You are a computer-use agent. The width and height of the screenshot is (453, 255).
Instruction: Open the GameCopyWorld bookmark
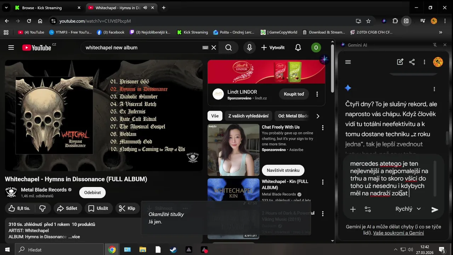pyautogui.click(x=279, y=32)
